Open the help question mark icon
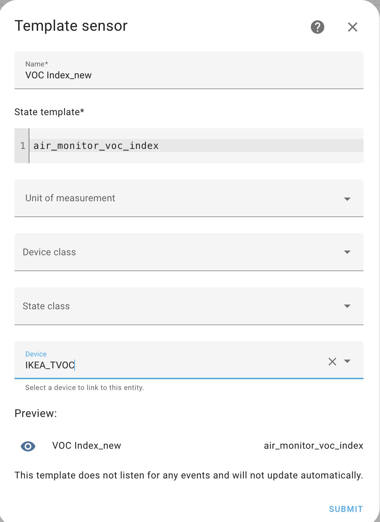 pyautogui.click(x=317, y=27)
